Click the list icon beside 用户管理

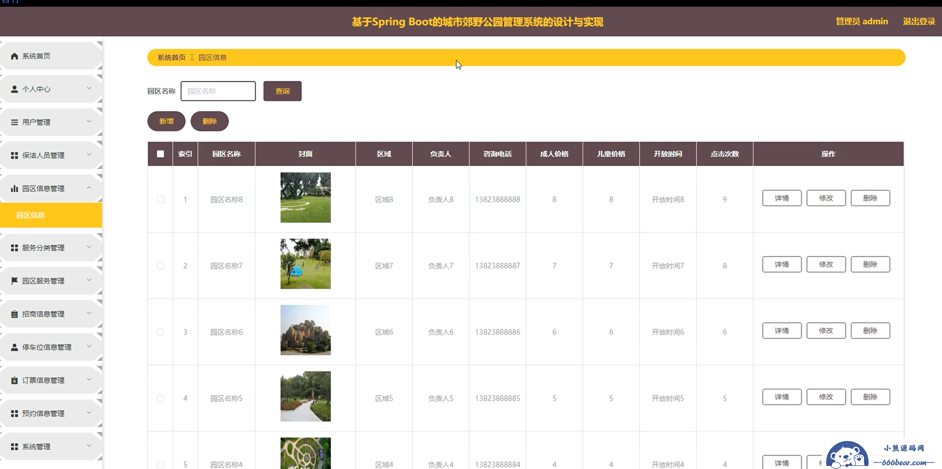coord(14,122)
